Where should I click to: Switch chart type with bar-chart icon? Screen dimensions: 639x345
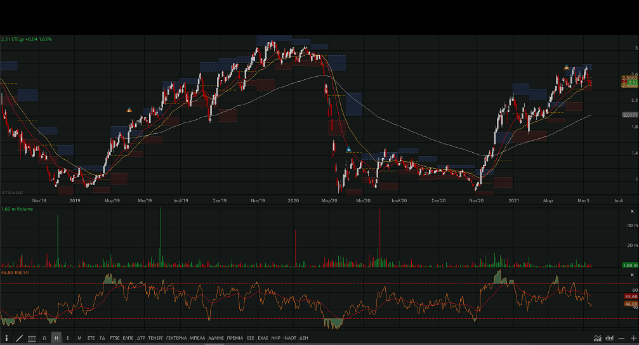tap(610, 339)
